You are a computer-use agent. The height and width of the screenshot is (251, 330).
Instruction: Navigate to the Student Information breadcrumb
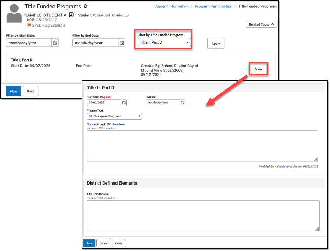(x=171, y=6)
